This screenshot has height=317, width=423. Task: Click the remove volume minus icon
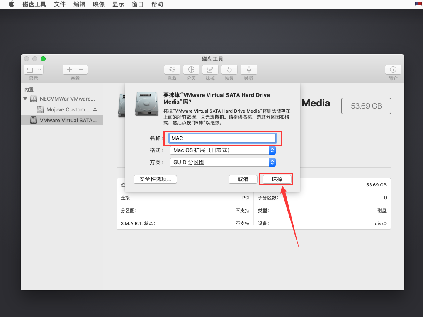(81, 70)
